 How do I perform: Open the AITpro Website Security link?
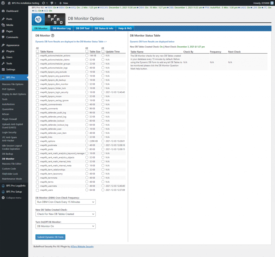(82, 246)
